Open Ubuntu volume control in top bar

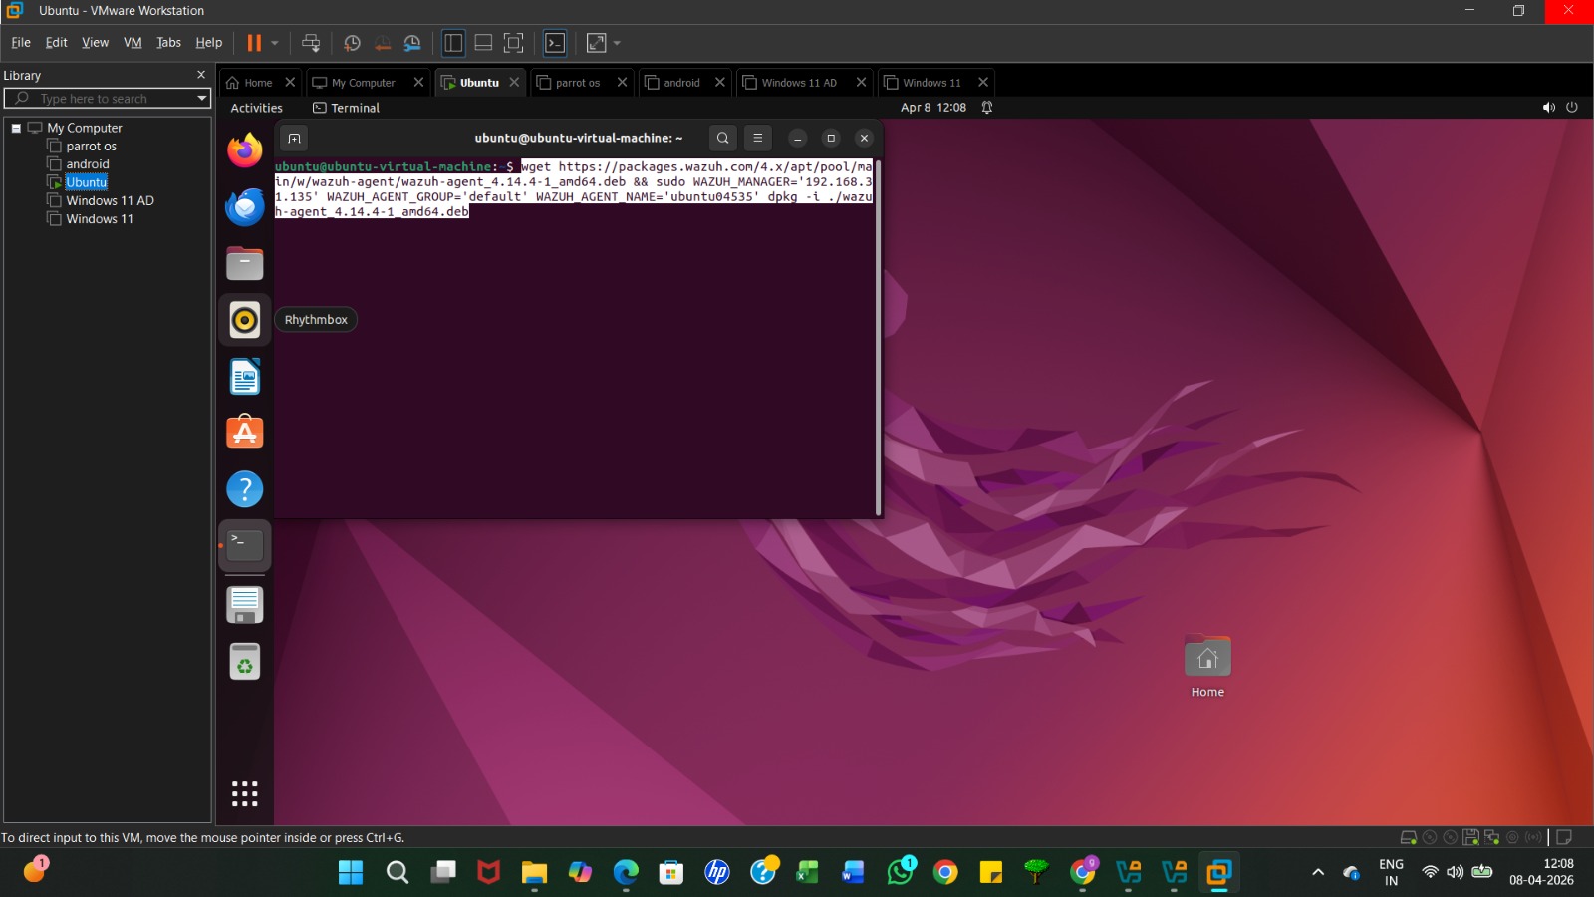(x=1548, y=108)
